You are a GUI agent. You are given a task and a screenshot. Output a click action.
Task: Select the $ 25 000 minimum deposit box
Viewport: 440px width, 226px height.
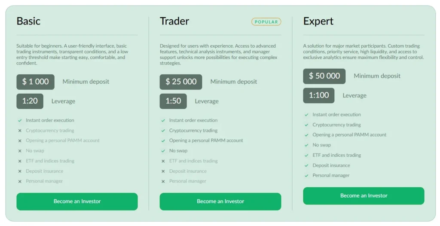pos(181,82)
